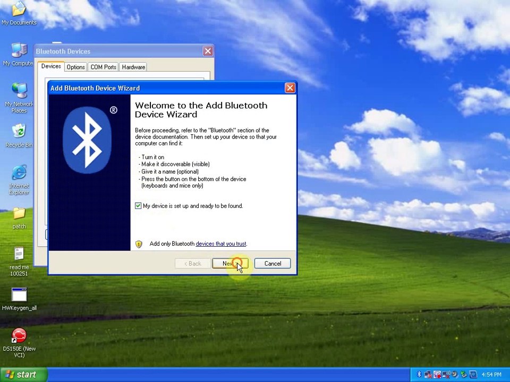510x382 pixels.
Task: Click the Welcome to the Add Bluetooth heading
Action: (201, 110)
